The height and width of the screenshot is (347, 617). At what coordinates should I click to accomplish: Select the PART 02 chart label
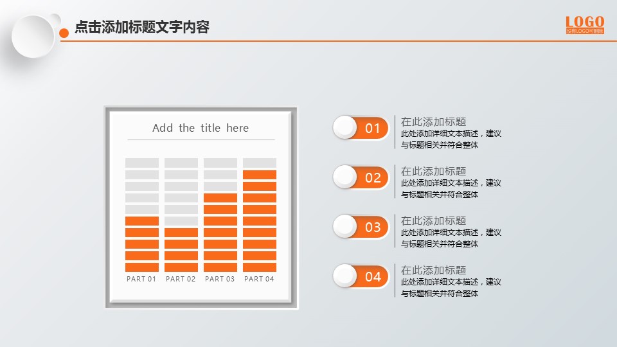[181, 279]
